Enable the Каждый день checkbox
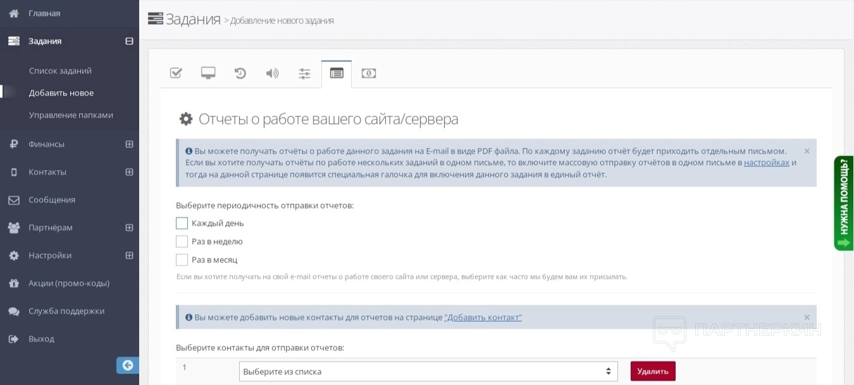This screenshot has width=854, height=385. coord(182,223)
